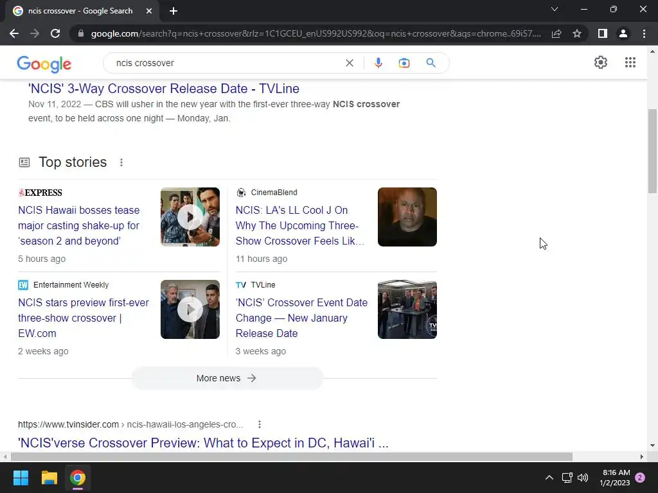The height and width of the screenshot is (493, 658).
Task: Click Chrome icon in taskbar
Action: click(78, 478)
